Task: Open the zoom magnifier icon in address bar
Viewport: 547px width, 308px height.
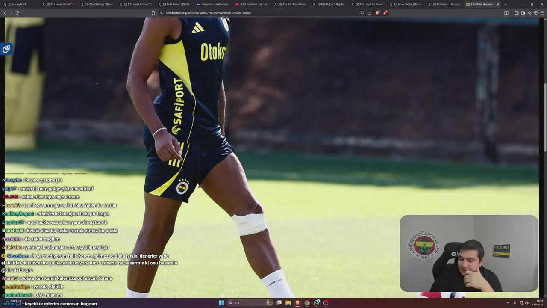Action: click(x=362, y=13)
